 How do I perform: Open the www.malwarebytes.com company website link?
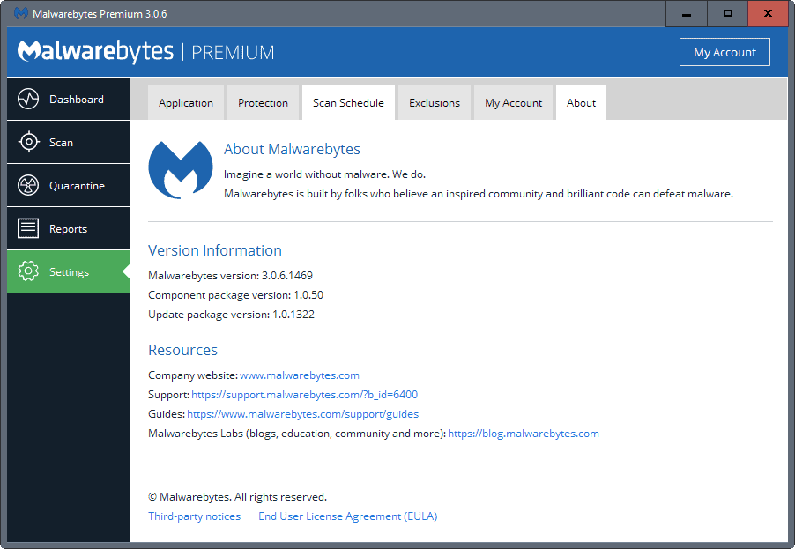(299, 375)
